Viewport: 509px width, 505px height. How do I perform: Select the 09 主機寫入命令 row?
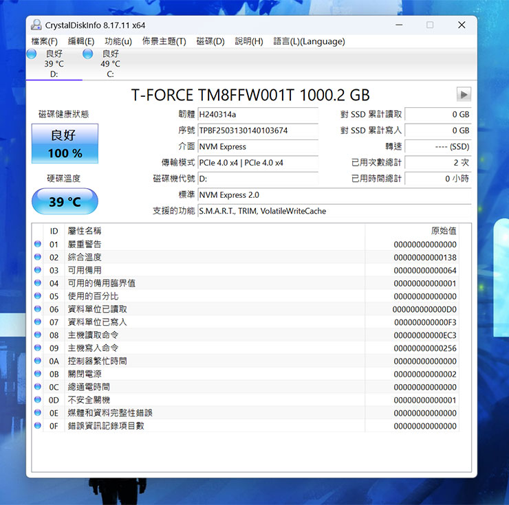pos(246,348)
